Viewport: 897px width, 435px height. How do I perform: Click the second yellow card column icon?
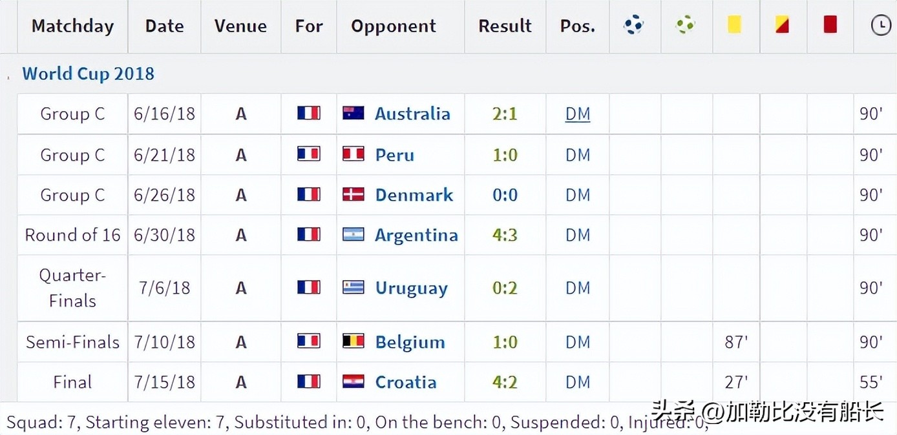(x=782, y=25)
